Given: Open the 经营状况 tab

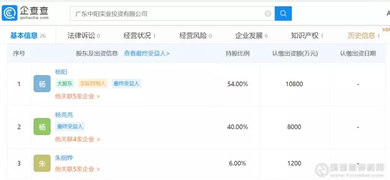Looking at the screenshot, I should coord(139,35).
